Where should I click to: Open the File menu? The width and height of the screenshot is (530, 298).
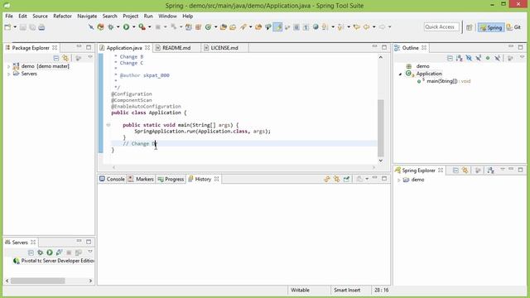click(9, 16)
